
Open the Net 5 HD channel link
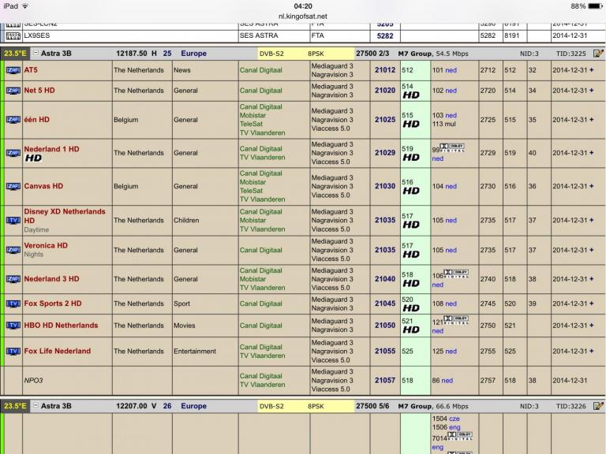click(x=39, y=91)
